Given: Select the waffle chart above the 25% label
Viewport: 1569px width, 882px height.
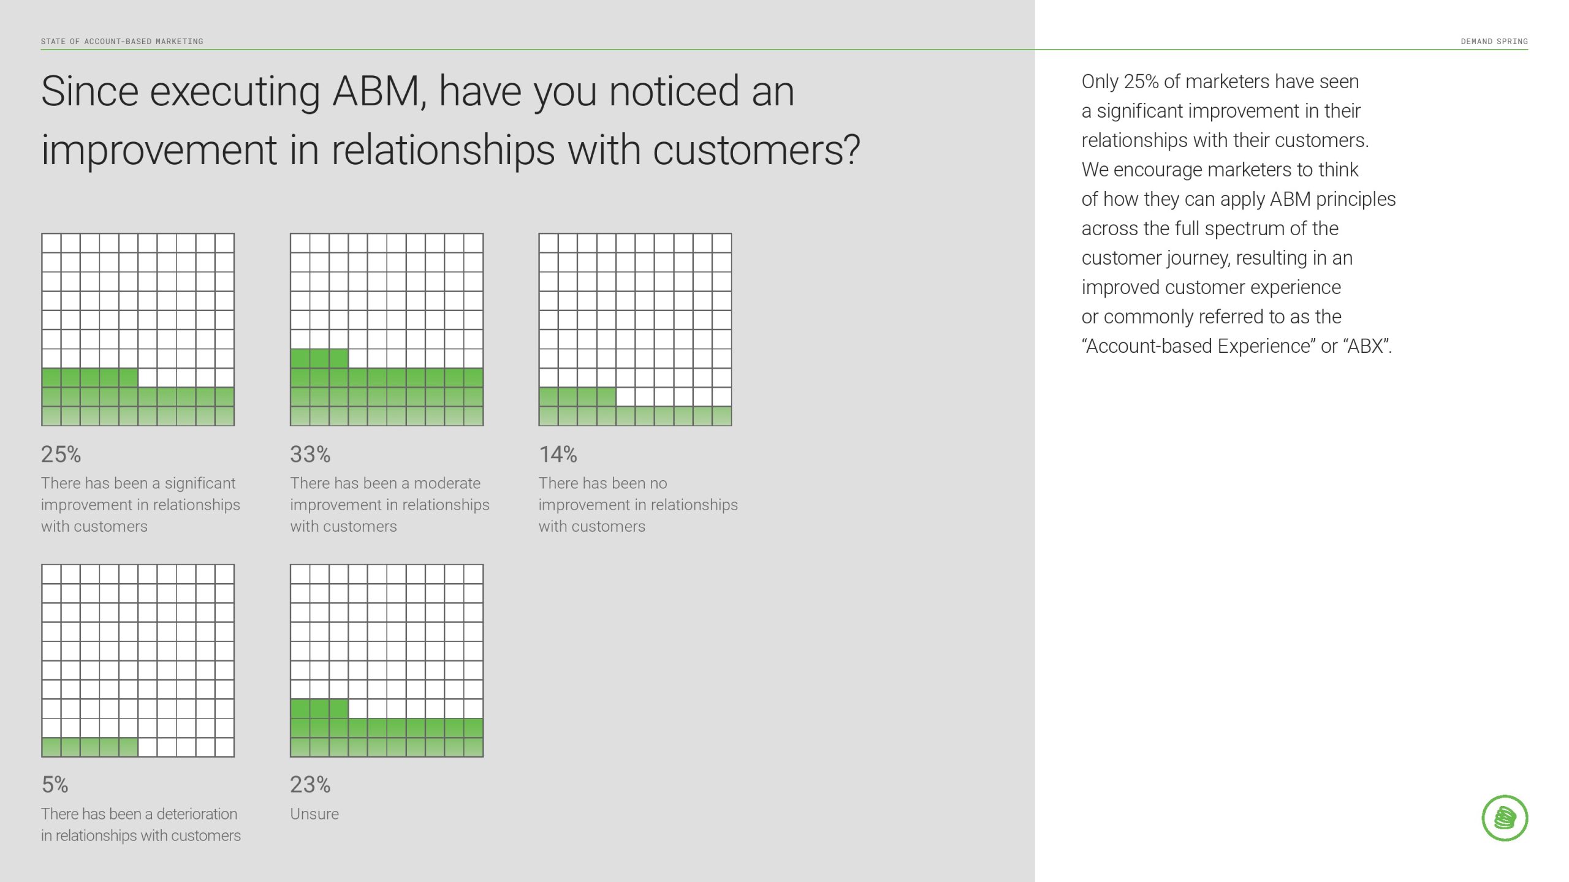Looking at the screenshot, I should click(x=138, y=330).
